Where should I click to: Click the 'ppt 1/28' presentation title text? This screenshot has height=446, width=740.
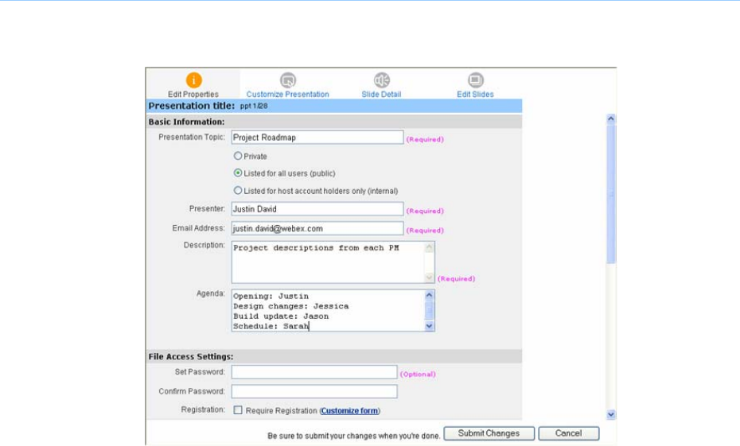pos(254,106)
